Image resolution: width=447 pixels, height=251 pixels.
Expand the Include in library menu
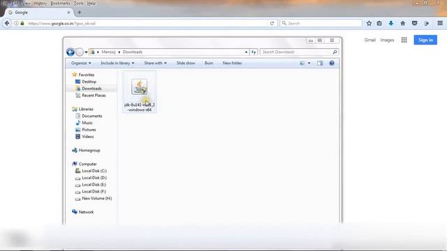click(117, 63)
